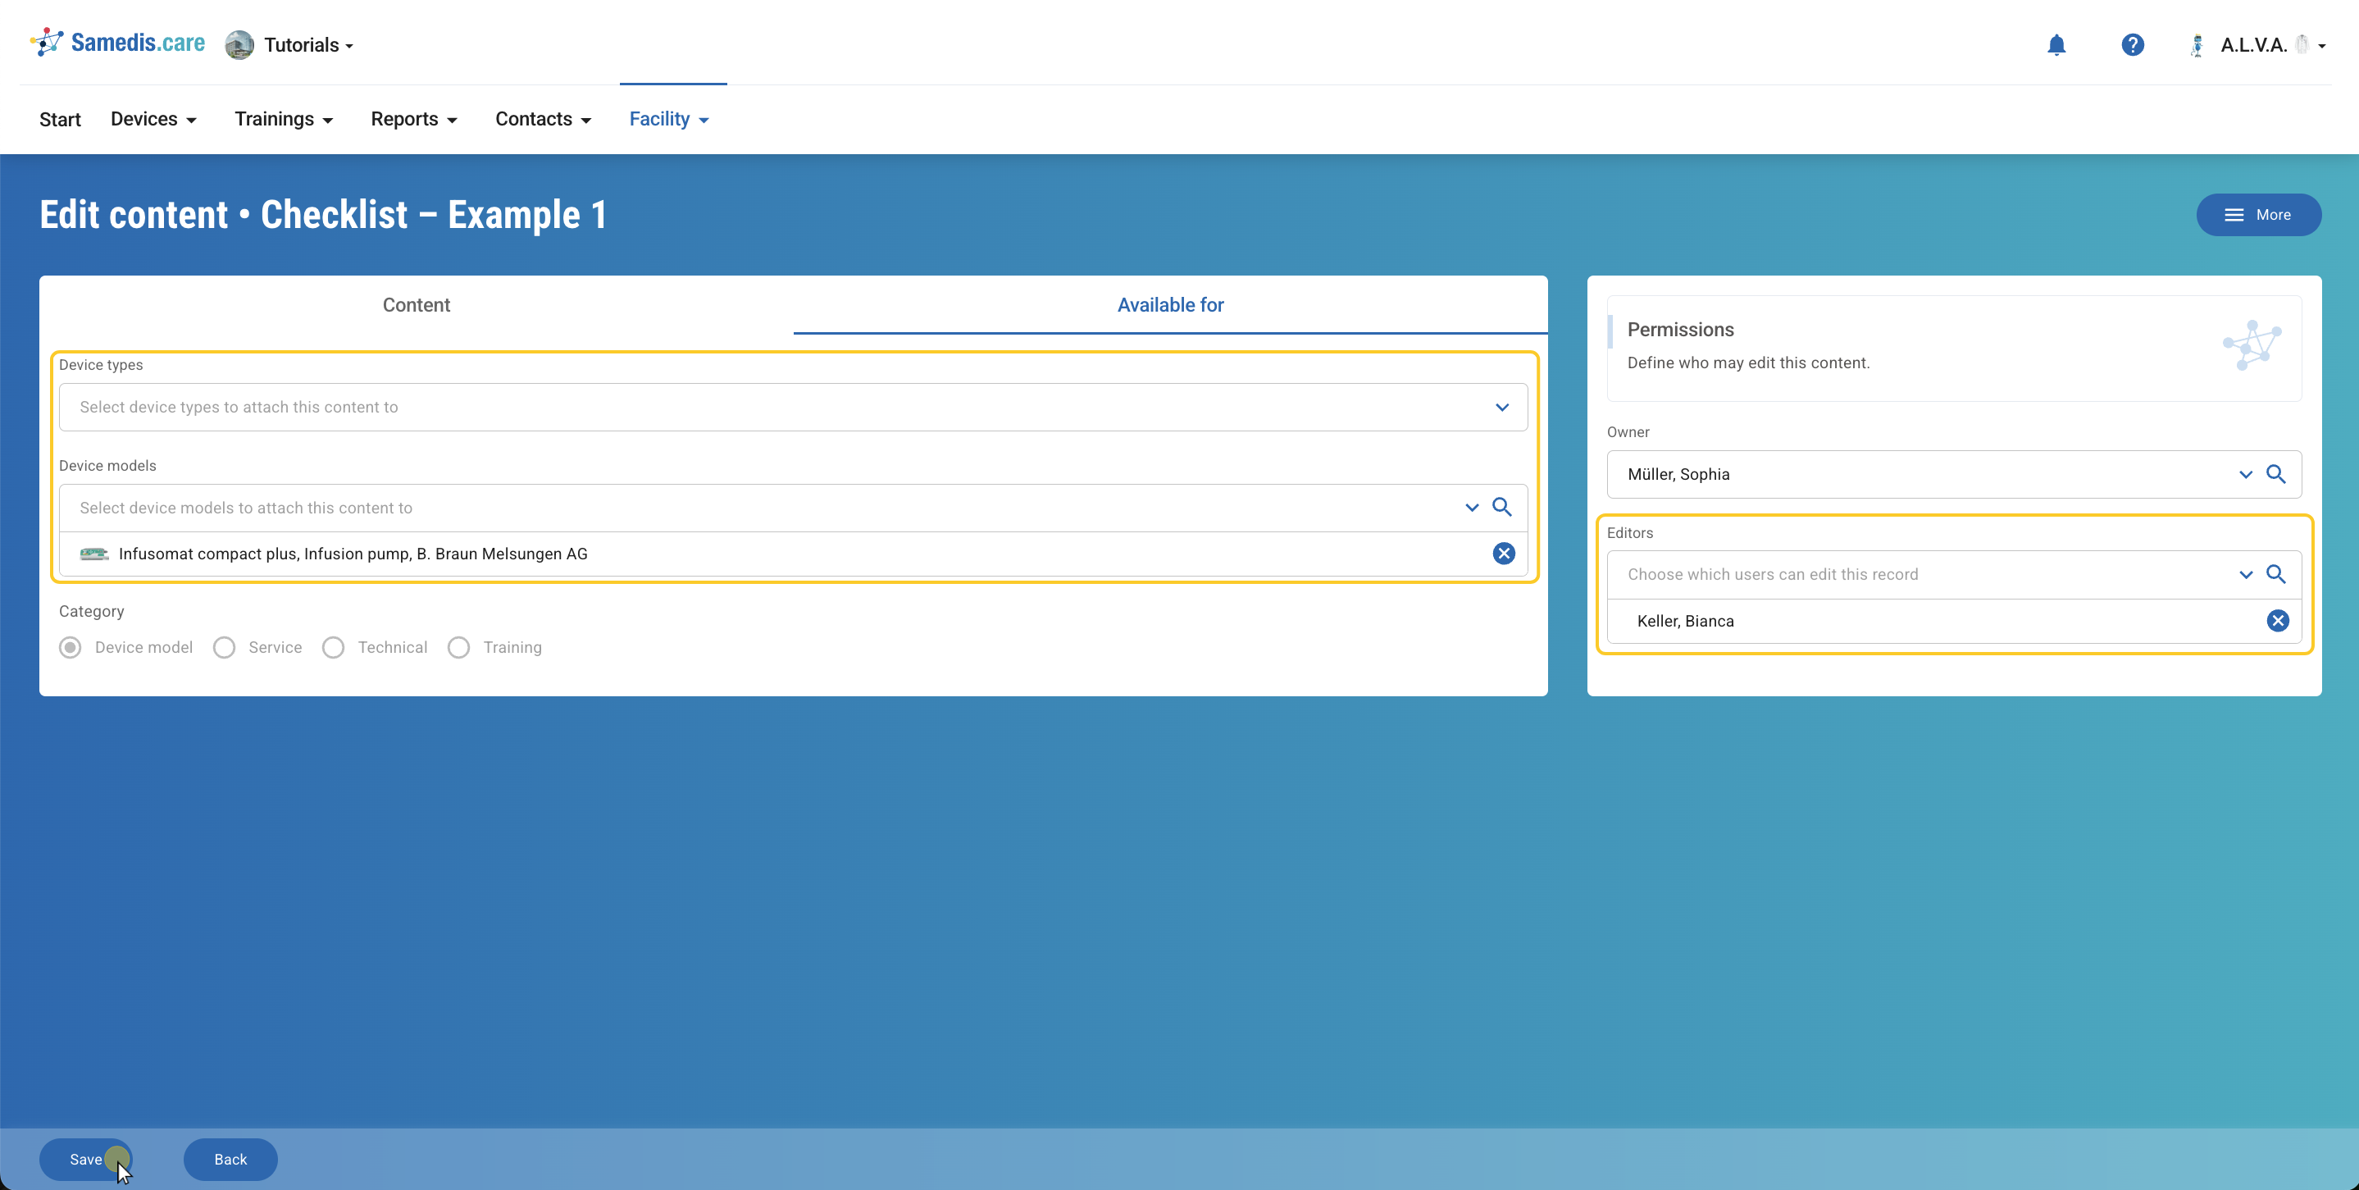Expand the Device types dropdown
2359x1190 pixels.
pyautogui.click(x=1502, y=408)
